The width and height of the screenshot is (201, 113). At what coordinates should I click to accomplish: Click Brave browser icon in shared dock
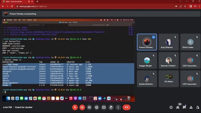(95, 98)
